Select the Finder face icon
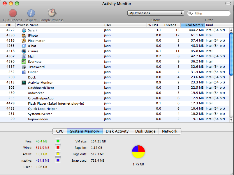Viewport: 234px width, 175px height. coord(24,72)
